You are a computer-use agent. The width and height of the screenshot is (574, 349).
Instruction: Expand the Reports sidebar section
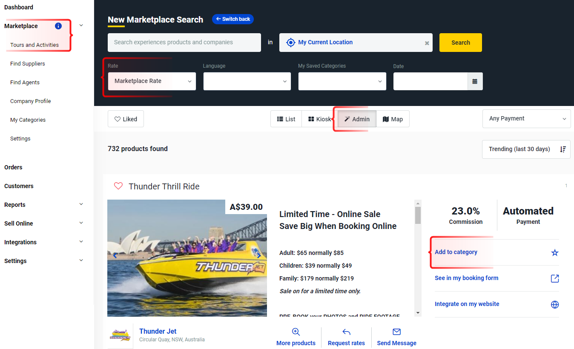(81, 204)
